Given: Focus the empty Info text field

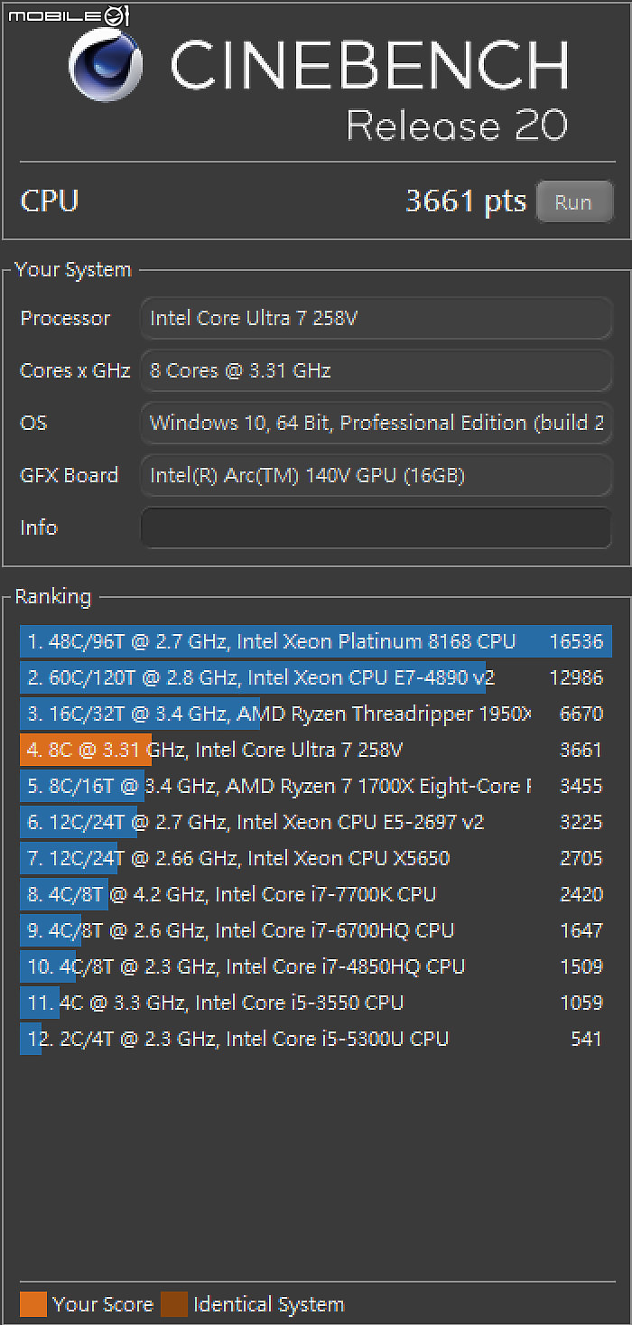Looking at the screenshot, I should coord(376,527).
